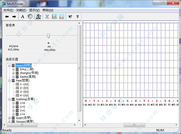Image resolution: width=181 pixels, height=134 pixels.
Task: Open the metronome tool
Action: pos(39,17)
